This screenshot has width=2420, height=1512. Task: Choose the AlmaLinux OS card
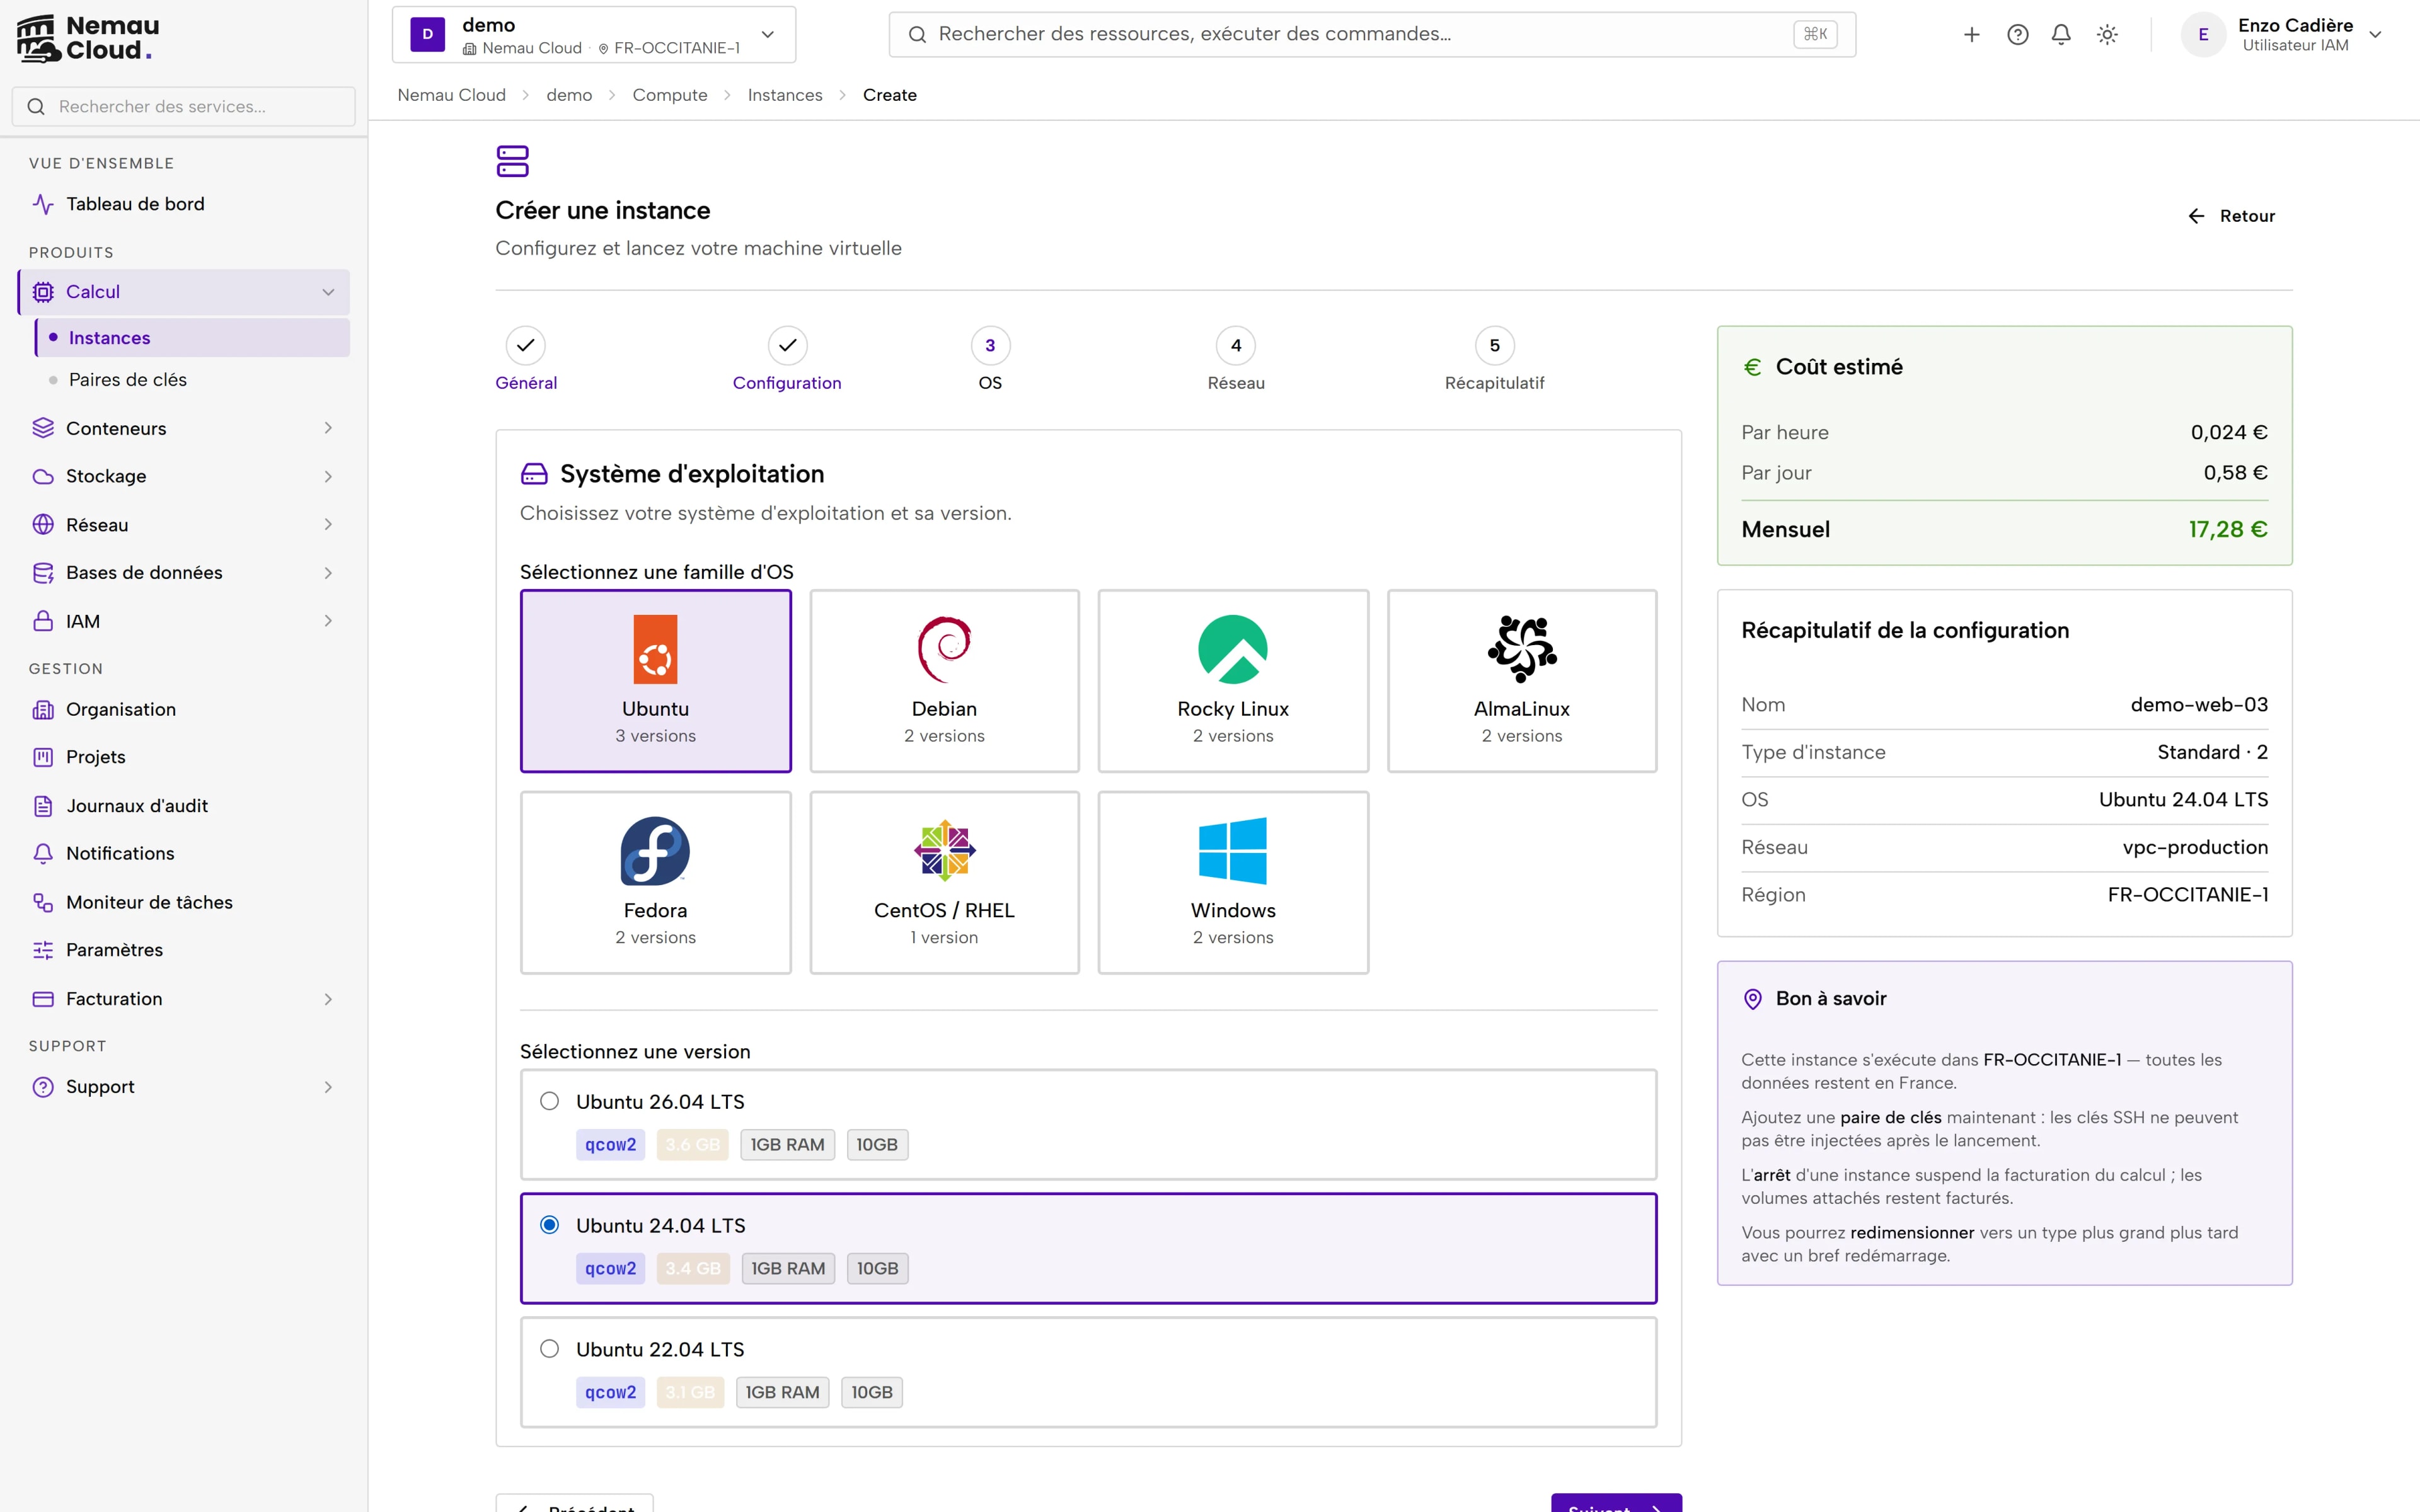click(1522, 680)
